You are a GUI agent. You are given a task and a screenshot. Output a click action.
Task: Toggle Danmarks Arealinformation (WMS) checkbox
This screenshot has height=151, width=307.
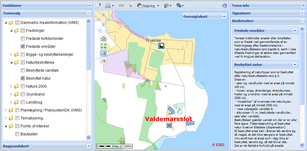pyautogui.click(x=17, y=23)
